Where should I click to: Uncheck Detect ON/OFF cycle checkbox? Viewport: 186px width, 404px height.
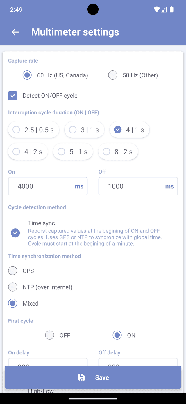pyautogui.click(x=13, y=96)
